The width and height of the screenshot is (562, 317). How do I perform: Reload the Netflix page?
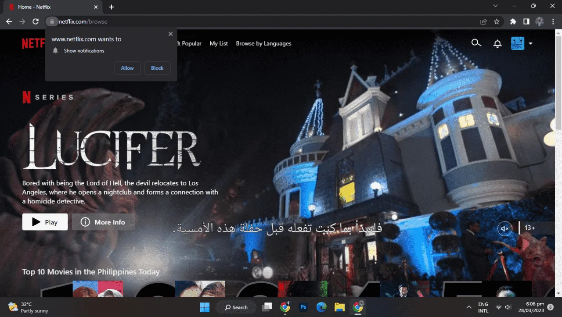pos(36,21)
